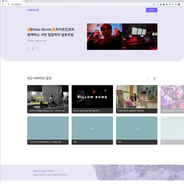Click the browser address bar
This screenshot has width=184, height=184.
[x=82, y=4]
